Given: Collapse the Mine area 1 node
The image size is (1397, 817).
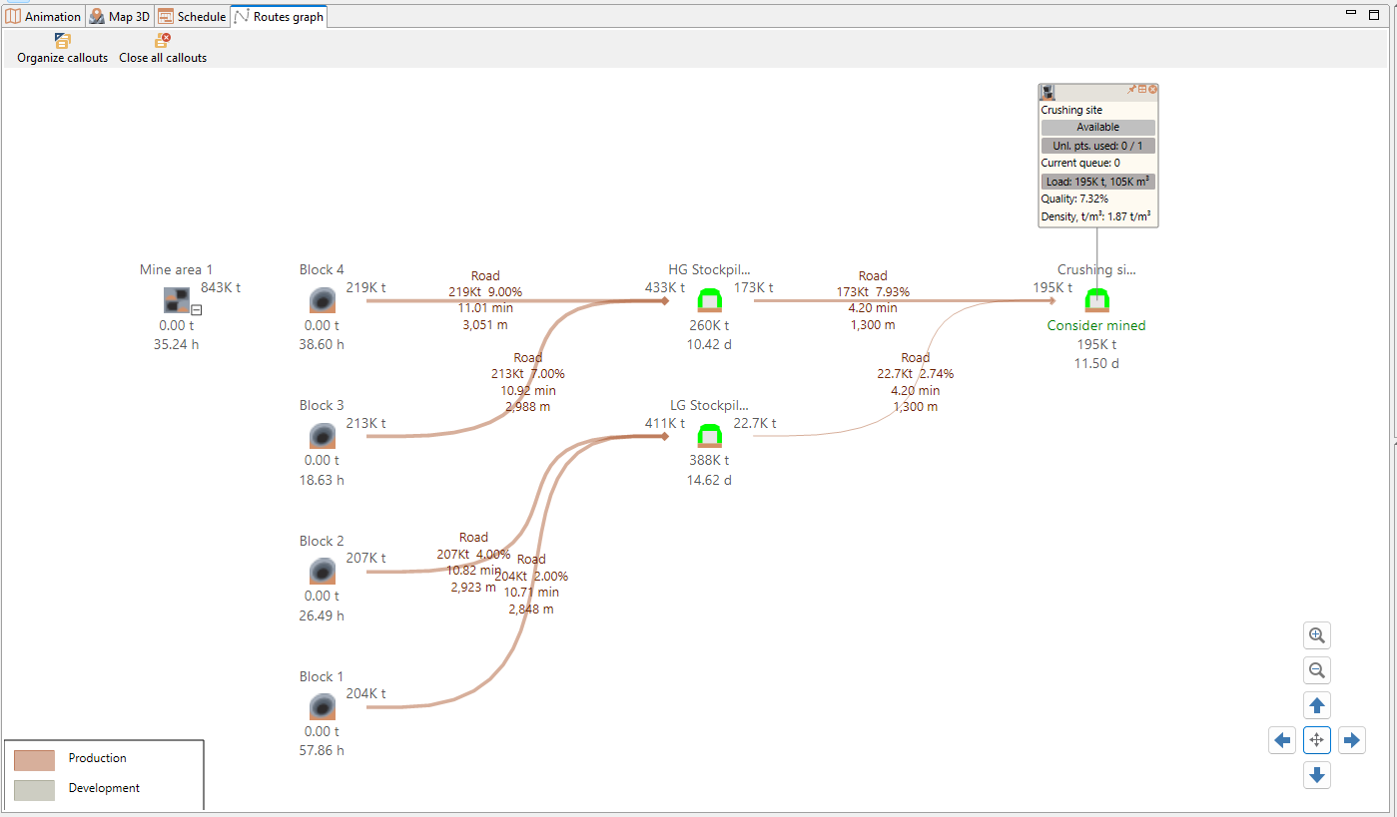Looking at the screenshot, I should (197, 310).
